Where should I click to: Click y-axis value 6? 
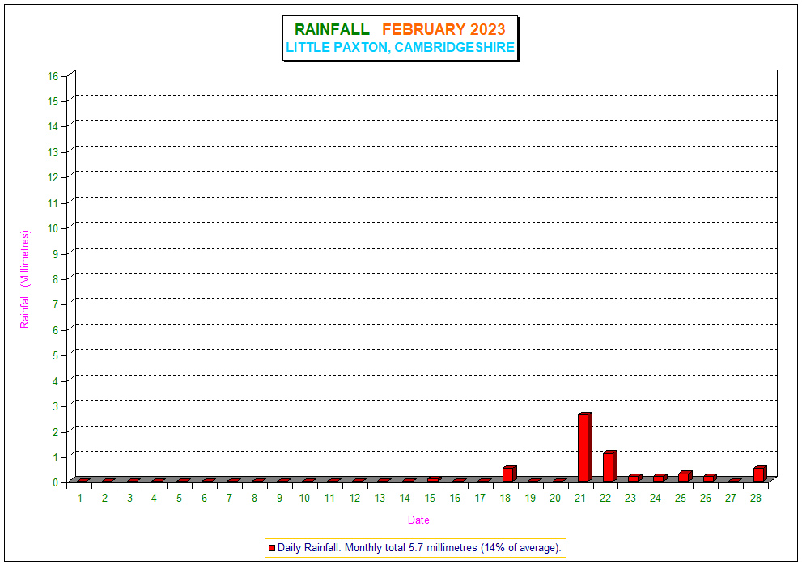56,330
